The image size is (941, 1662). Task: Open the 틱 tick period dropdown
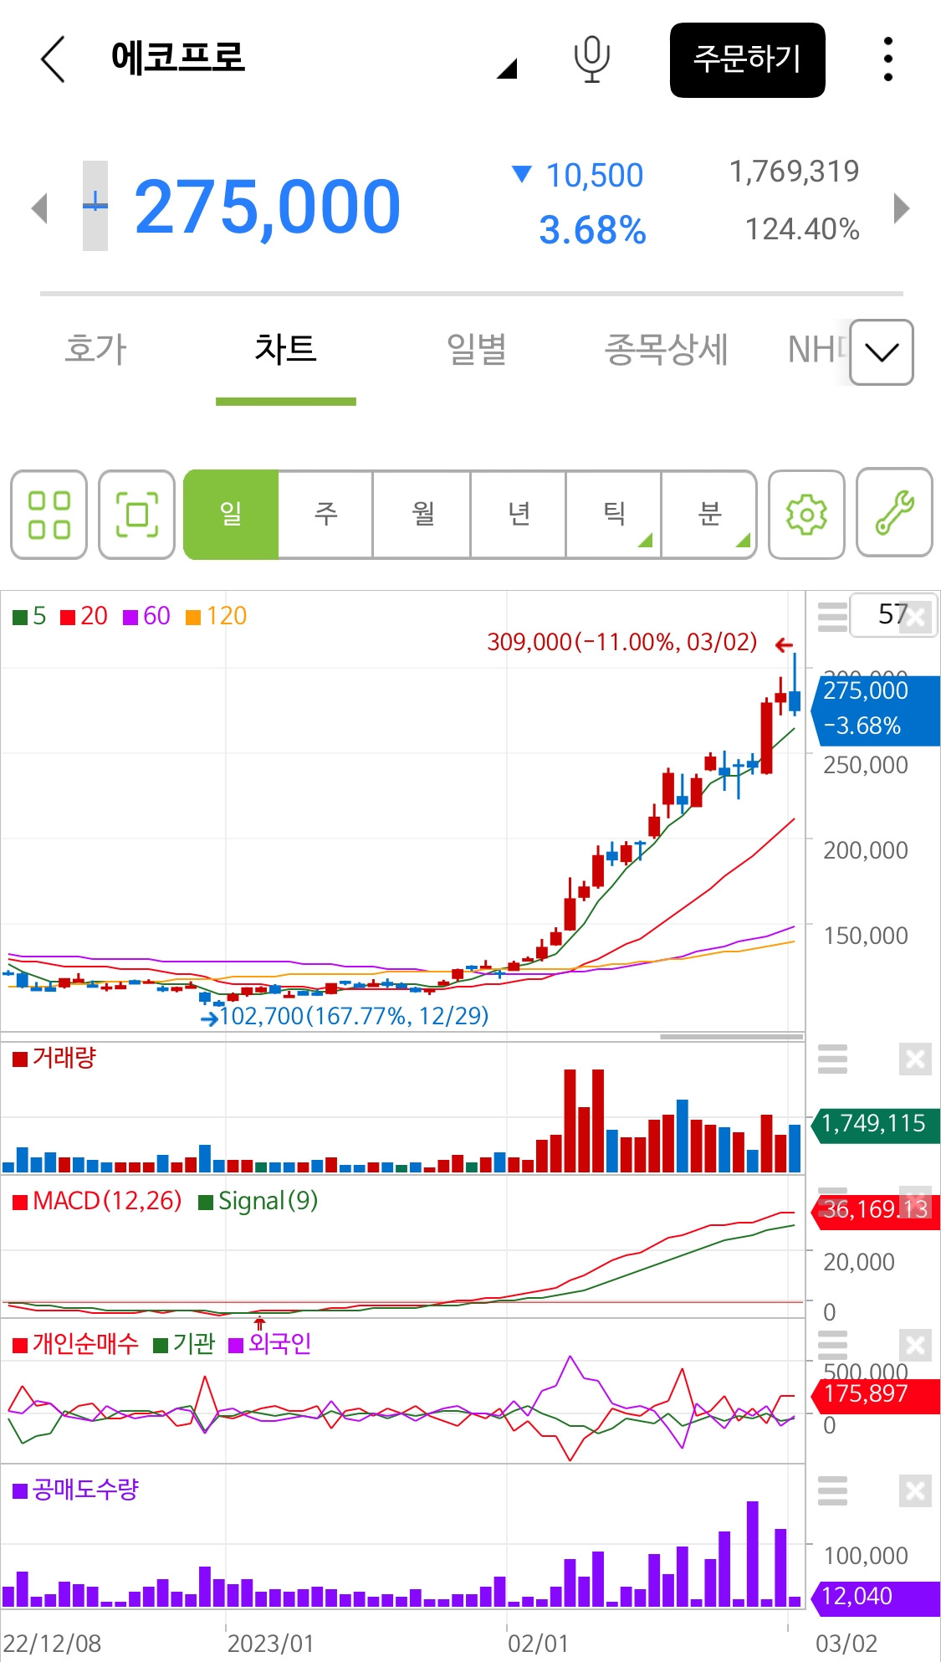pyautogui.click(x=614, y=514)
